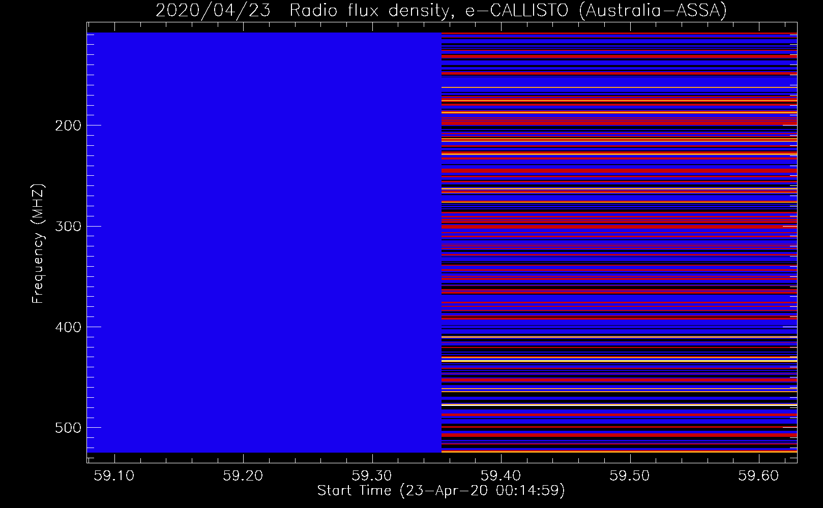Image resolution: width=823 pixels, height=508 pixels.
Task: Click the 59.30 time tick label
Action: 372,475
